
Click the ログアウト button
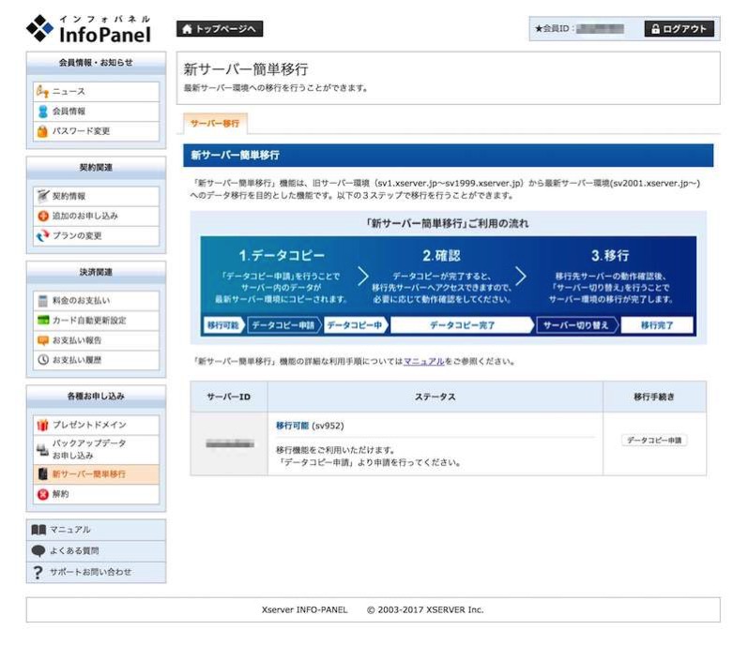tap(680, 29)
